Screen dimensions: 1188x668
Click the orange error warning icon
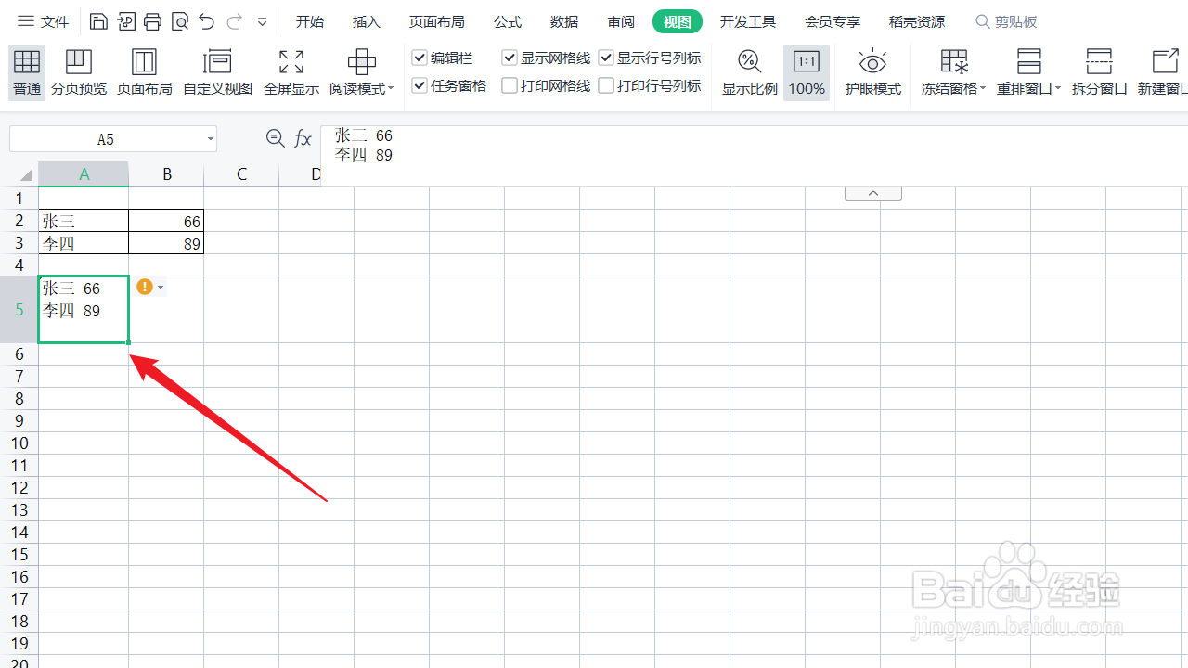coord(144,287)
